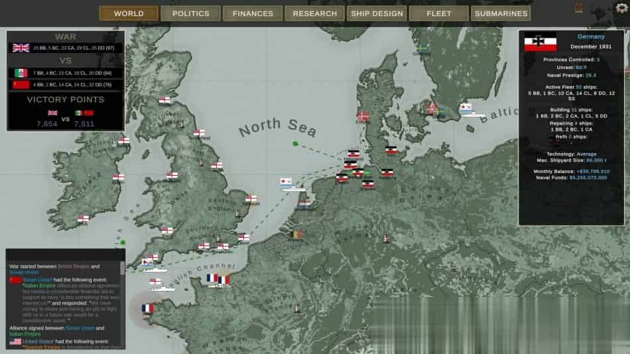Click the United States link in event log

coord(38,341)
